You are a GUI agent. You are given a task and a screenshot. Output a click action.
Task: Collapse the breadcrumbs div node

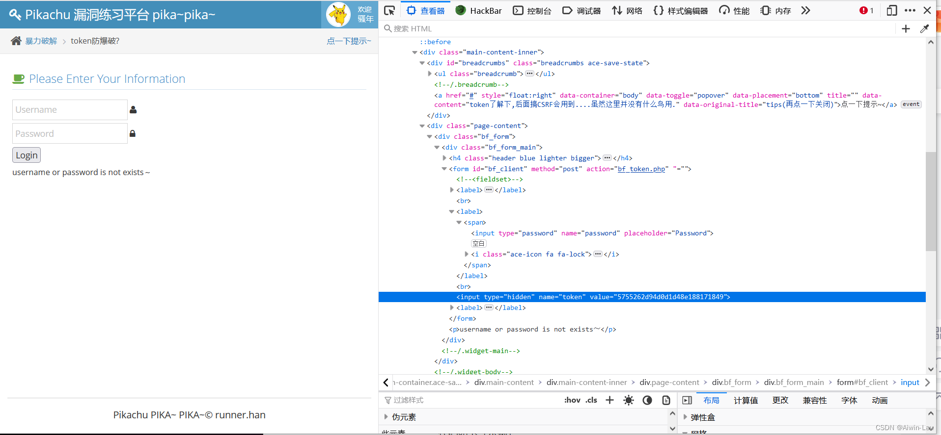point(422,63)
